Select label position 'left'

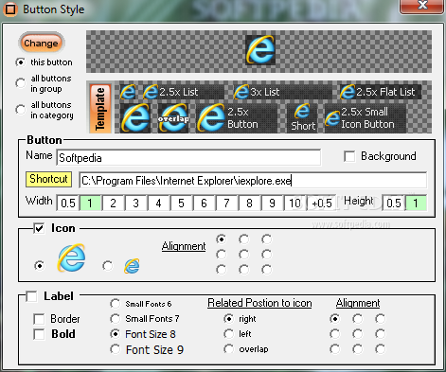click(229, 334)
